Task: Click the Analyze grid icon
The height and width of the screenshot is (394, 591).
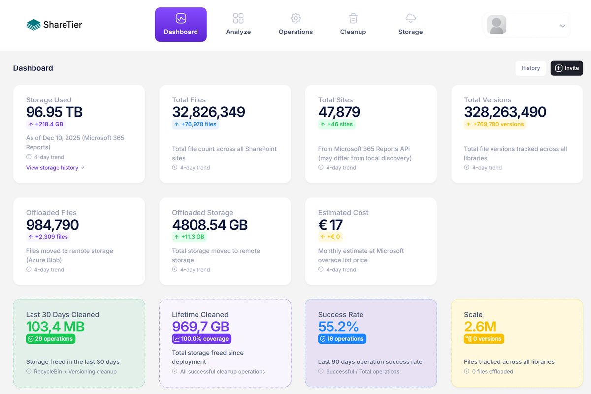Action: (238, 18)
